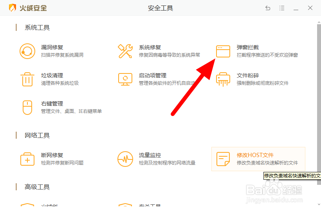Click description 强制删除或彻底粉碎文件
The width and height of the screenshot is (321, 211).
pos(263,83)
